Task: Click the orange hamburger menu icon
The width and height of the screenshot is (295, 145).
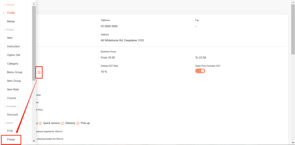Action: click(x=39, y=72)
